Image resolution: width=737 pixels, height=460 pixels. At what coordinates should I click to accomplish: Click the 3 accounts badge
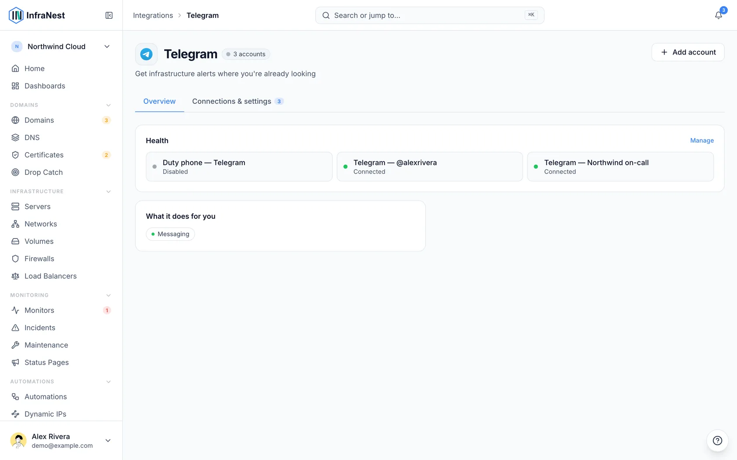pyautogui.click(x=246, y=54)
